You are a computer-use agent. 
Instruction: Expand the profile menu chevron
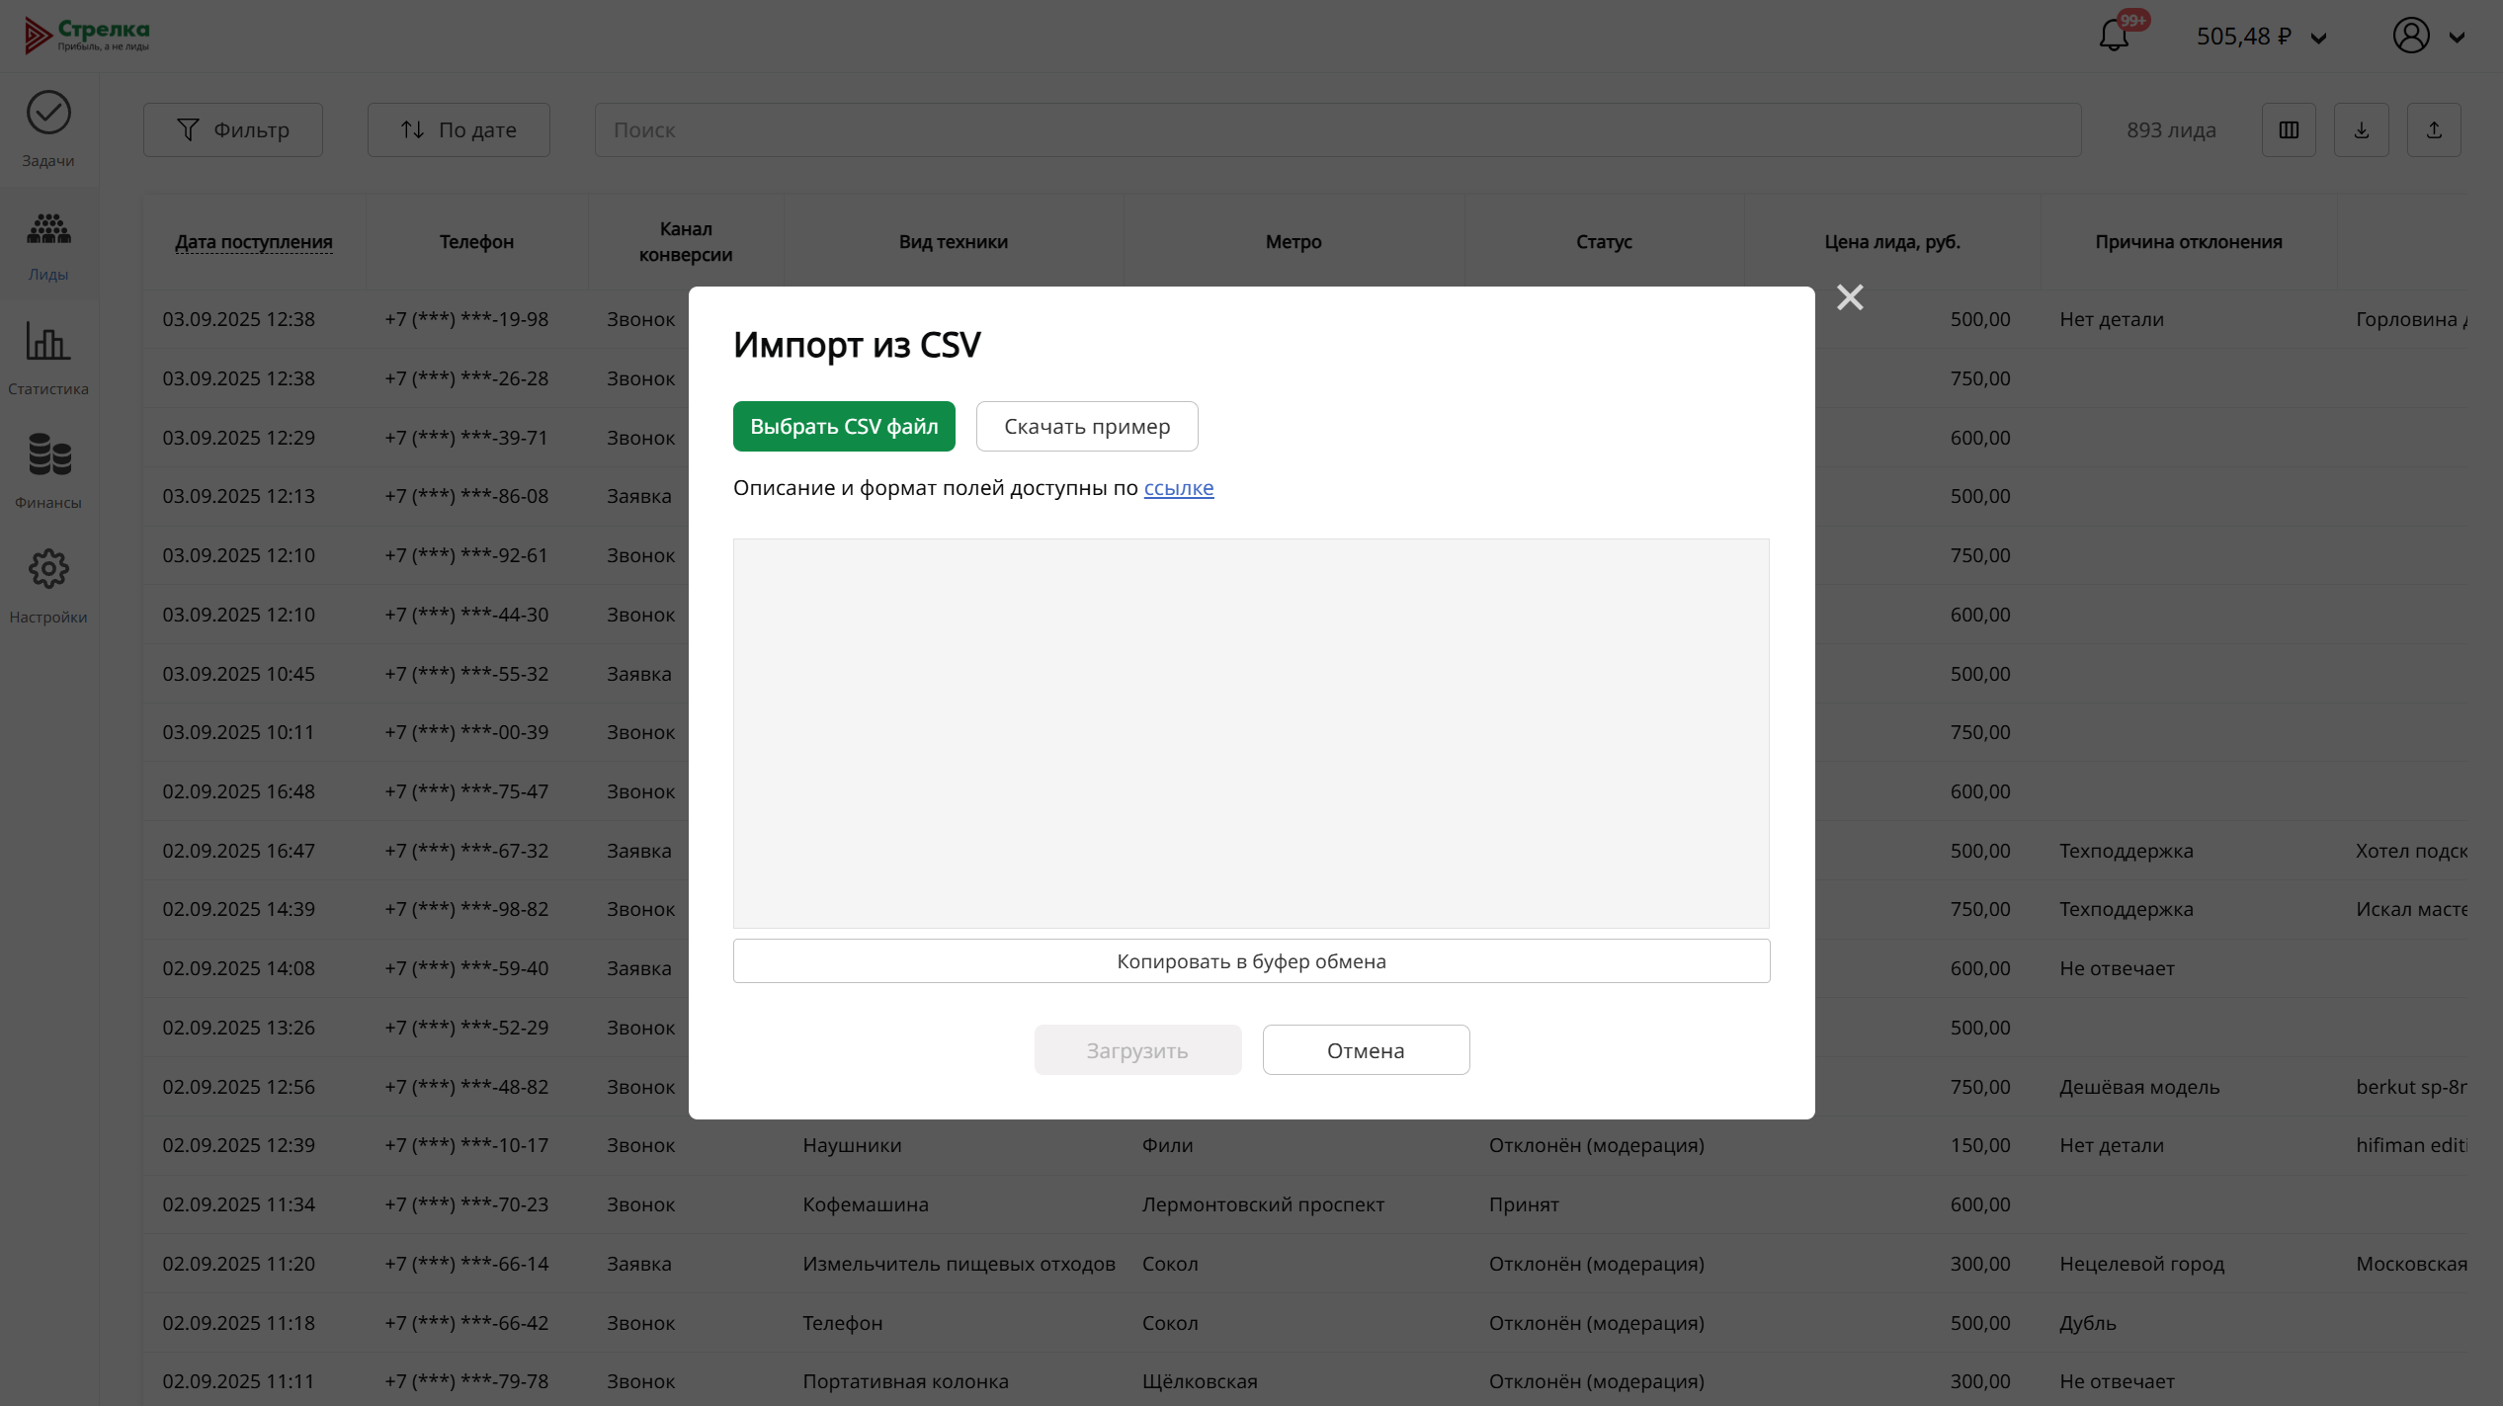[2457, 38]
